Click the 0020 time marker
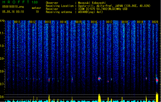This screenshot has height=102, width=161. point(155,22)
